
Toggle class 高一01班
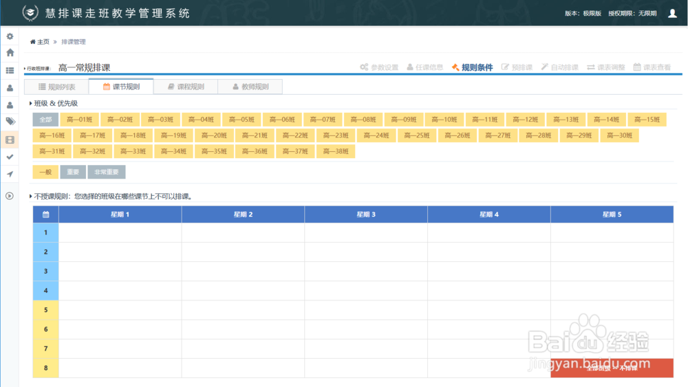[79, 120]
